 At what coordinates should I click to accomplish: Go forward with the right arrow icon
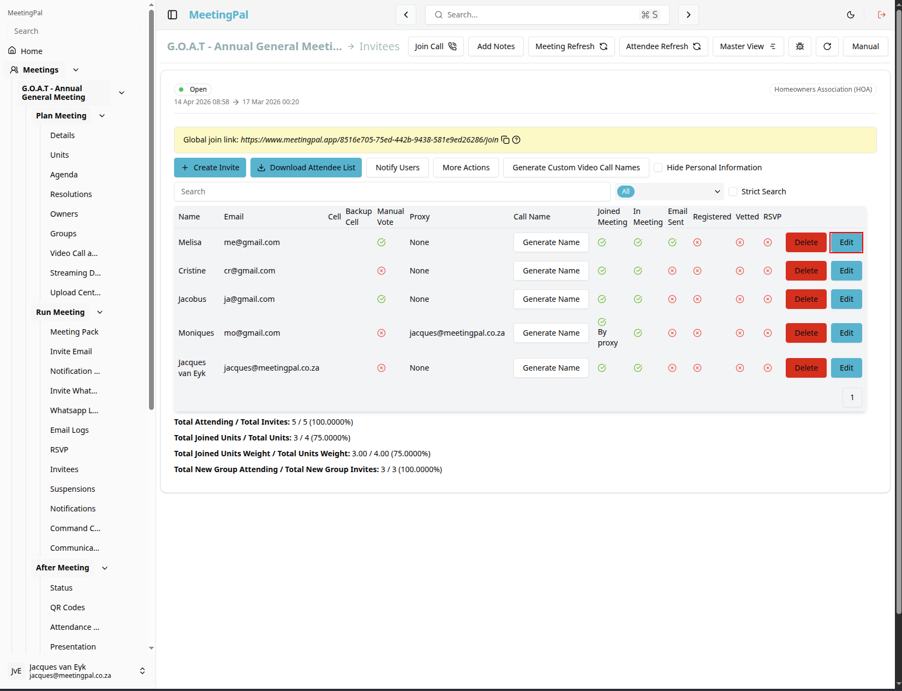click(689, 15)
